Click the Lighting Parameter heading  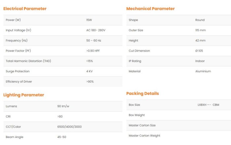(23, 95)
